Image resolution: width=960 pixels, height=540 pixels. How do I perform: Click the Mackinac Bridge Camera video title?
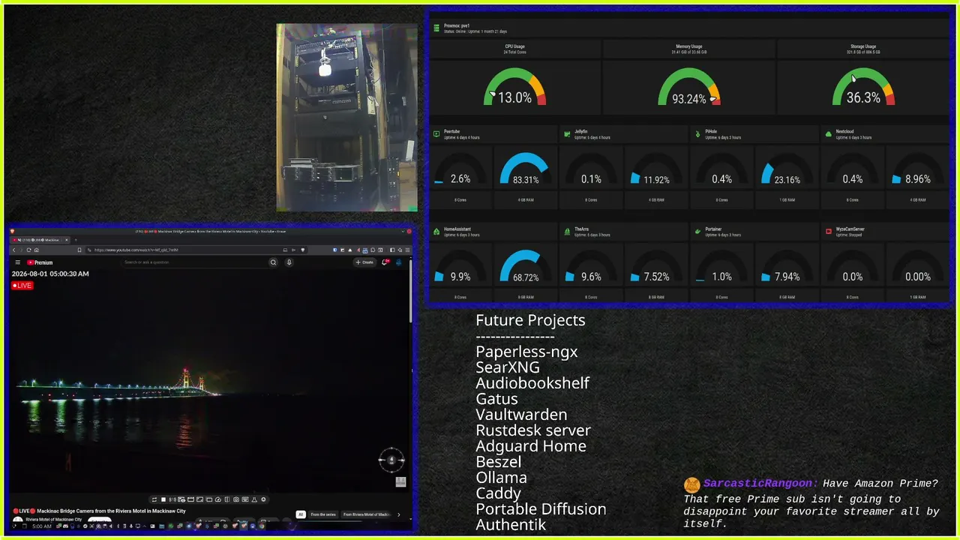[x=99, y=511]
